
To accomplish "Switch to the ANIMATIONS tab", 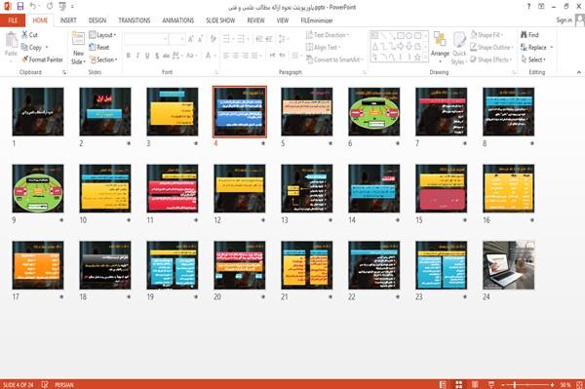I will (x=178, y=20).
